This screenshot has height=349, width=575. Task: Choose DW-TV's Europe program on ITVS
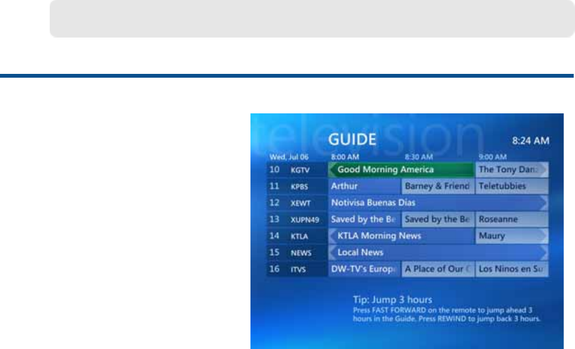coord(364,269)
